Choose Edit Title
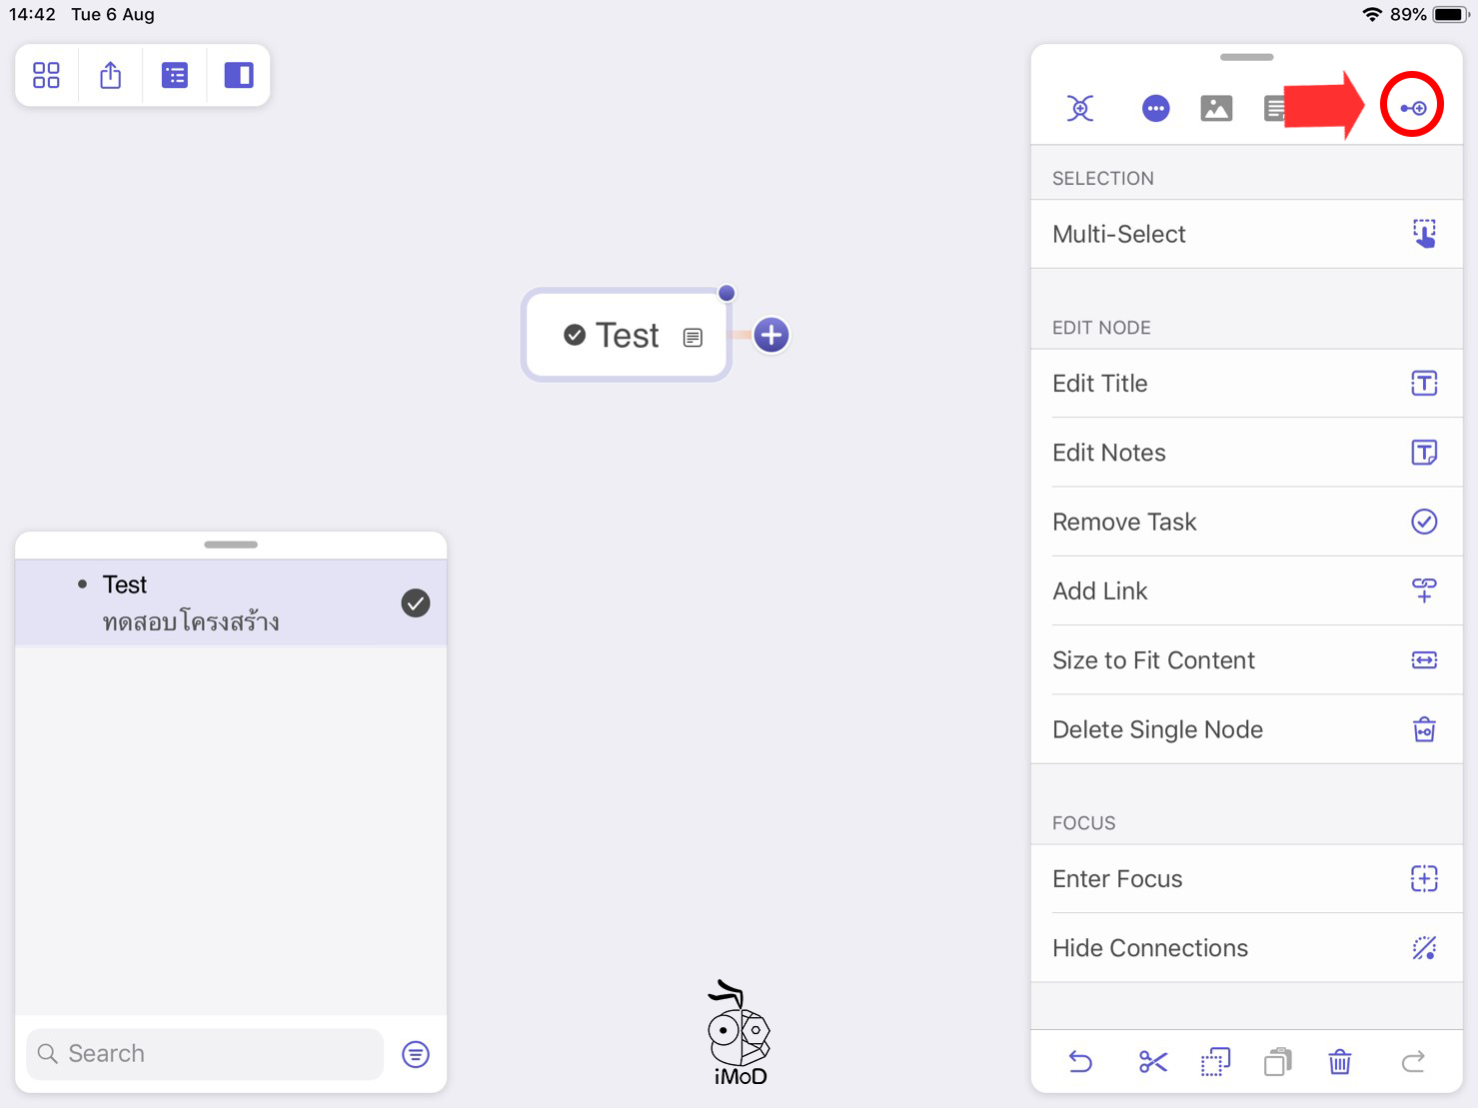Screen dimensions: 1478x1108 [1246, 384]
